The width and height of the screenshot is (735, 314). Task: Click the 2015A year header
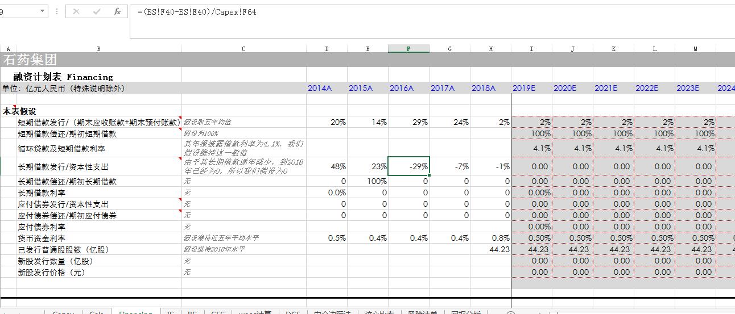pyautogui.click(x=361, y=88)
